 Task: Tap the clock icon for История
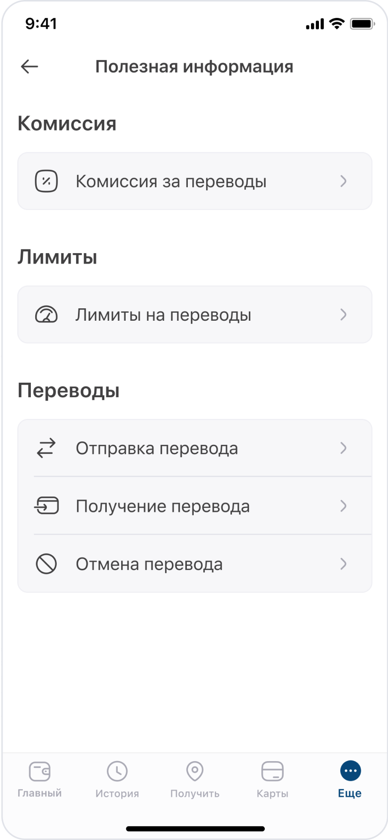pyautogui.click(x=117, y=771)
